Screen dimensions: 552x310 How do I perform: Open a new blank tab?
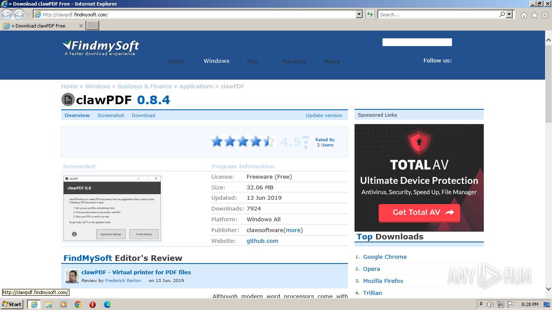point(93,25)
